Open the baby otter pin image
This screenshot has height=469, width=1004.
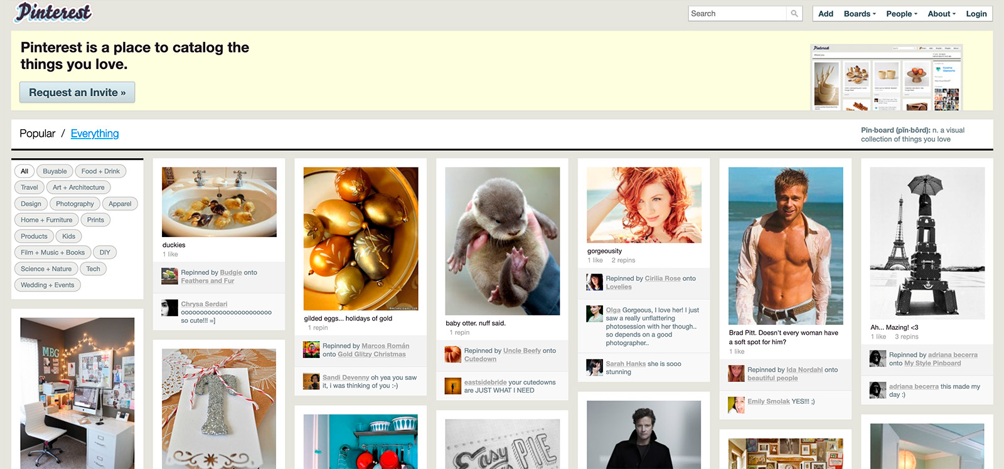coord(502,241)
